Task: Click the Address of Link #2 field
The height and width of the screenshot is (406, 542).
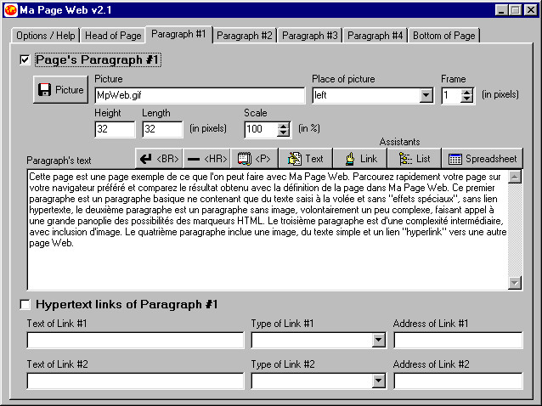Action: (x=458, y=381)
